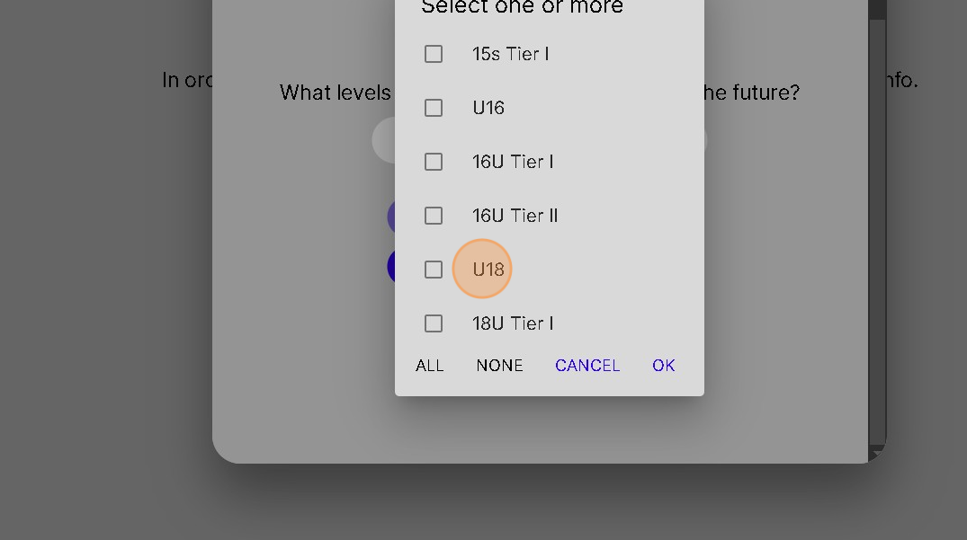The height and width of the screenshot is (540, 967).
Task: Mark the U18 checkbox square
Action: (x=434, y=270)
